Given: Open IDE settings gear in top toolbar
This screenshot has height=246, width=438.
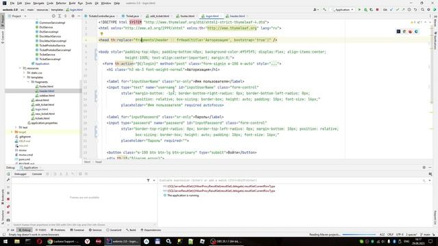Looking at the screenshot, I should pos(428,10).
